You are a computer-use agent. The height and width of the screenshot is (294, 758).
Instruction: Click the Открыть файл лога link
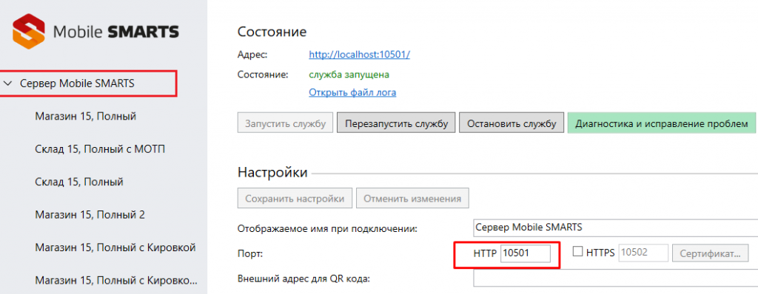(x=352, y=92)
